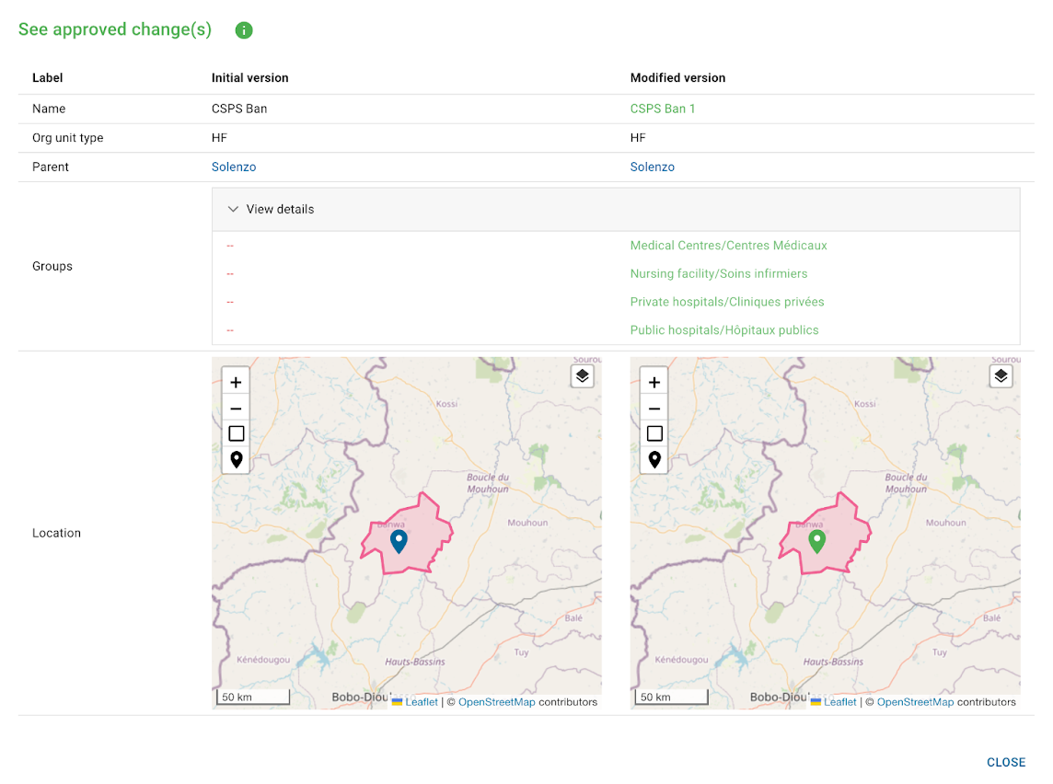The height and width of the screenshot is (784, 1053).
Task: Click the blue pin on initial map
Action: [x=399, y=541]
